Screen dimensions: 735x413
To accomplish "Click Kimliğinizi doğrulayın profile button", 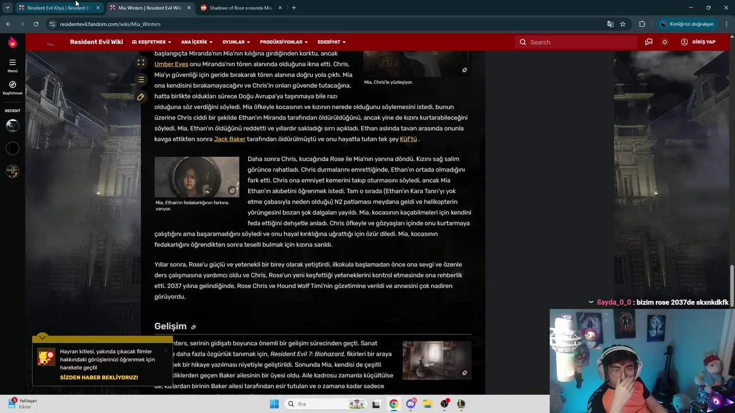I will point(687,24).
